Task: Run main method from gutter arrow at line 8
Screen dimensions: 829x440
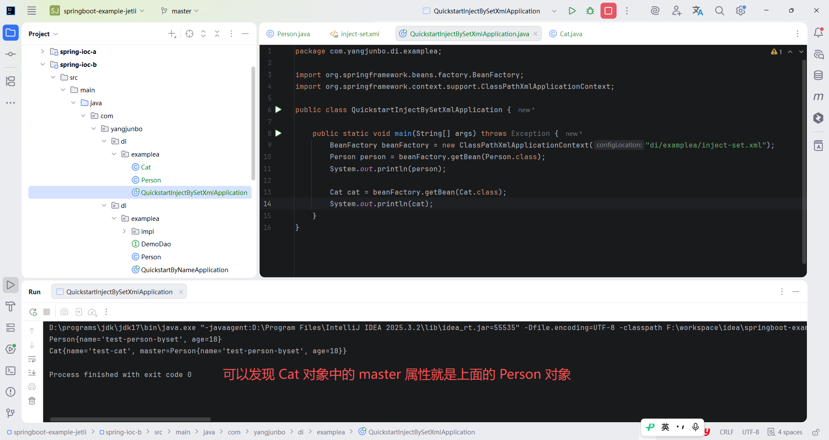Action: tap(278, 133)
